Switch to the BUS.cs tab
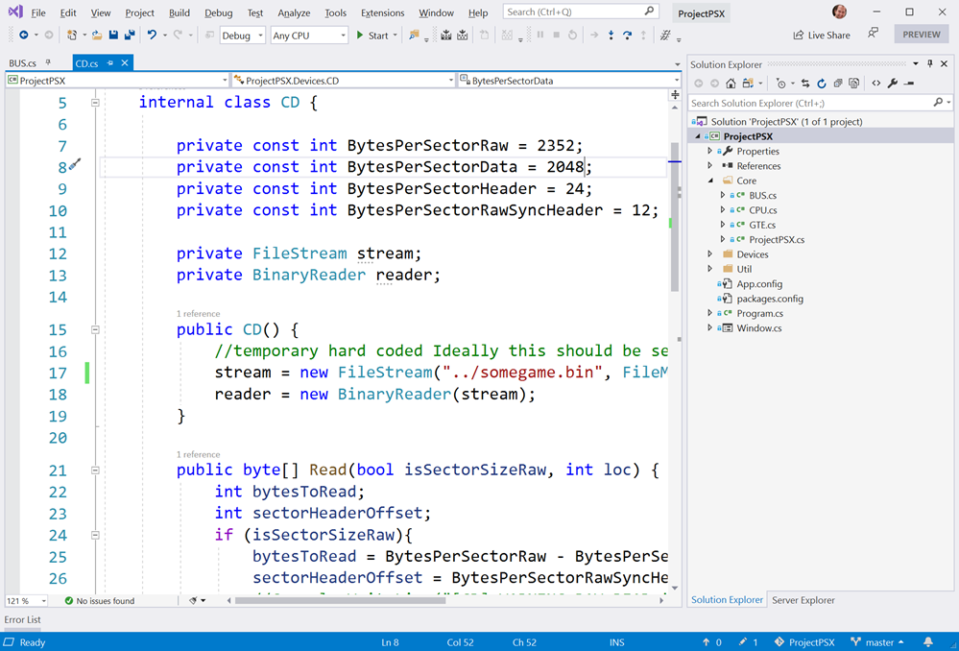Image resolution: width=959 pixels, height=651 pixels. pos(23,63)
